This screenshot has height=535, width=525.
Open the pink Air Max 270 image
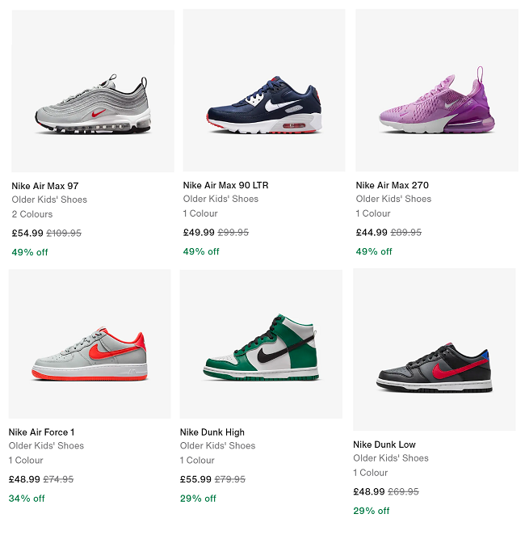(437, 91)
